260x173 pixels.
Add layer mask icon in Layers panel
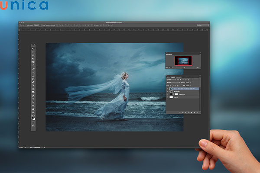click(185, 112)
